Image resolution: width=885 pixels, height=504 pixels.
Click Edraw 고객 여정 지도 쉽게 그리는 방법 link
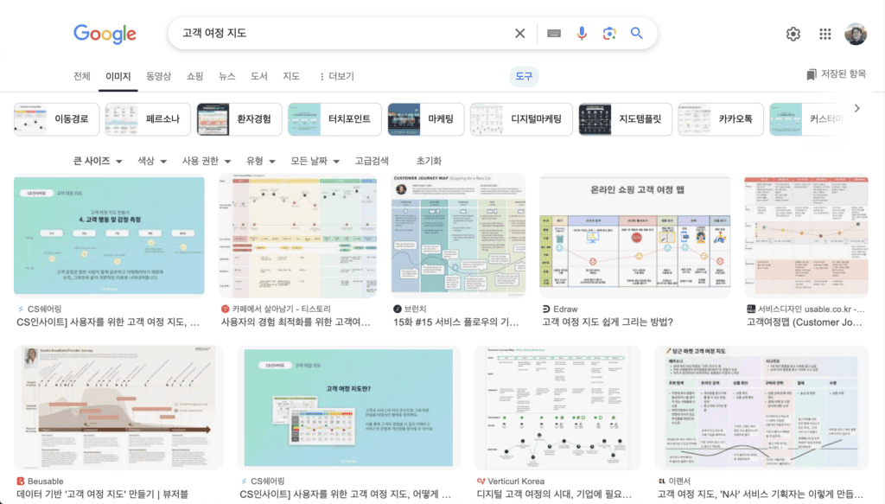click(608, 322)
